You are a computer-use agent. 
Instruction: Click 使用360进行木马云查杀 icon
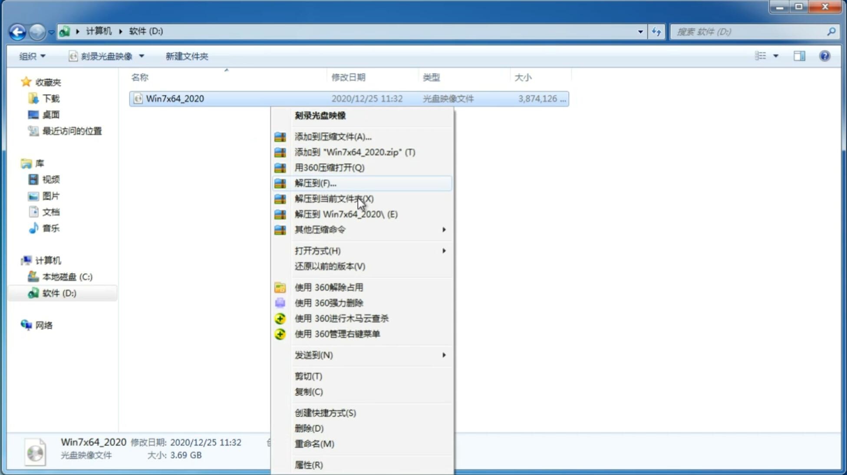[x=279, y=318]
